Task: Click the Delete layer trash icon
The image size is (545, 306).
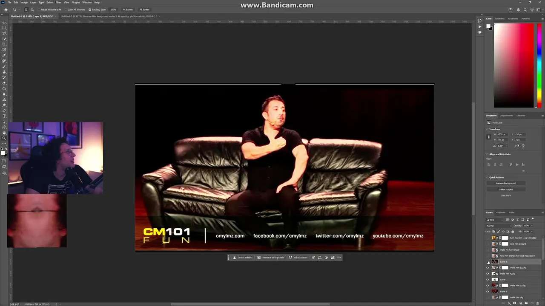Action: coord(537,303)
